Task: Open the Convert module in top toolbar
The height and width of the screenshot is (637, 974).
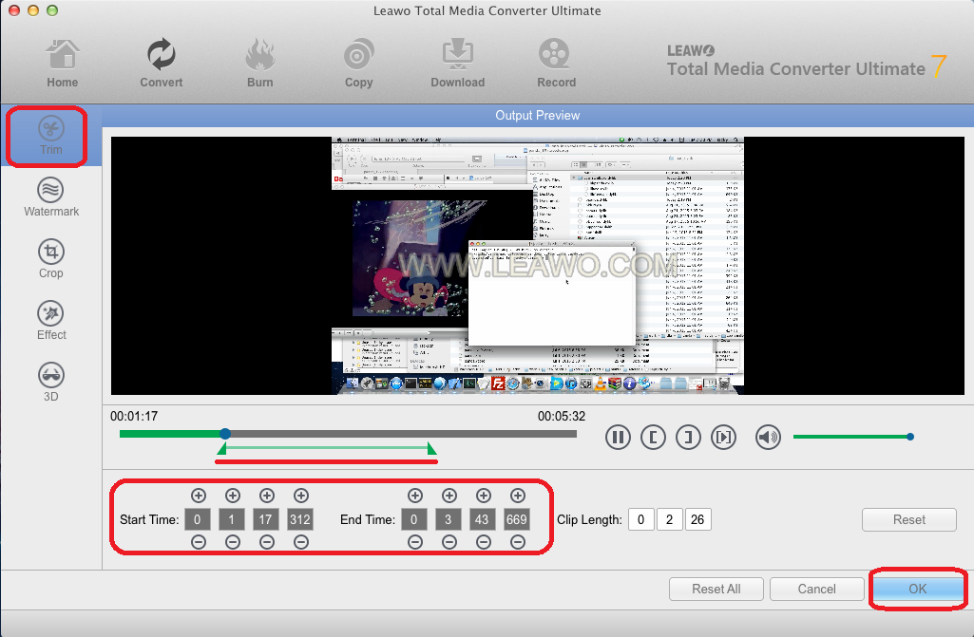Action: 162,63
